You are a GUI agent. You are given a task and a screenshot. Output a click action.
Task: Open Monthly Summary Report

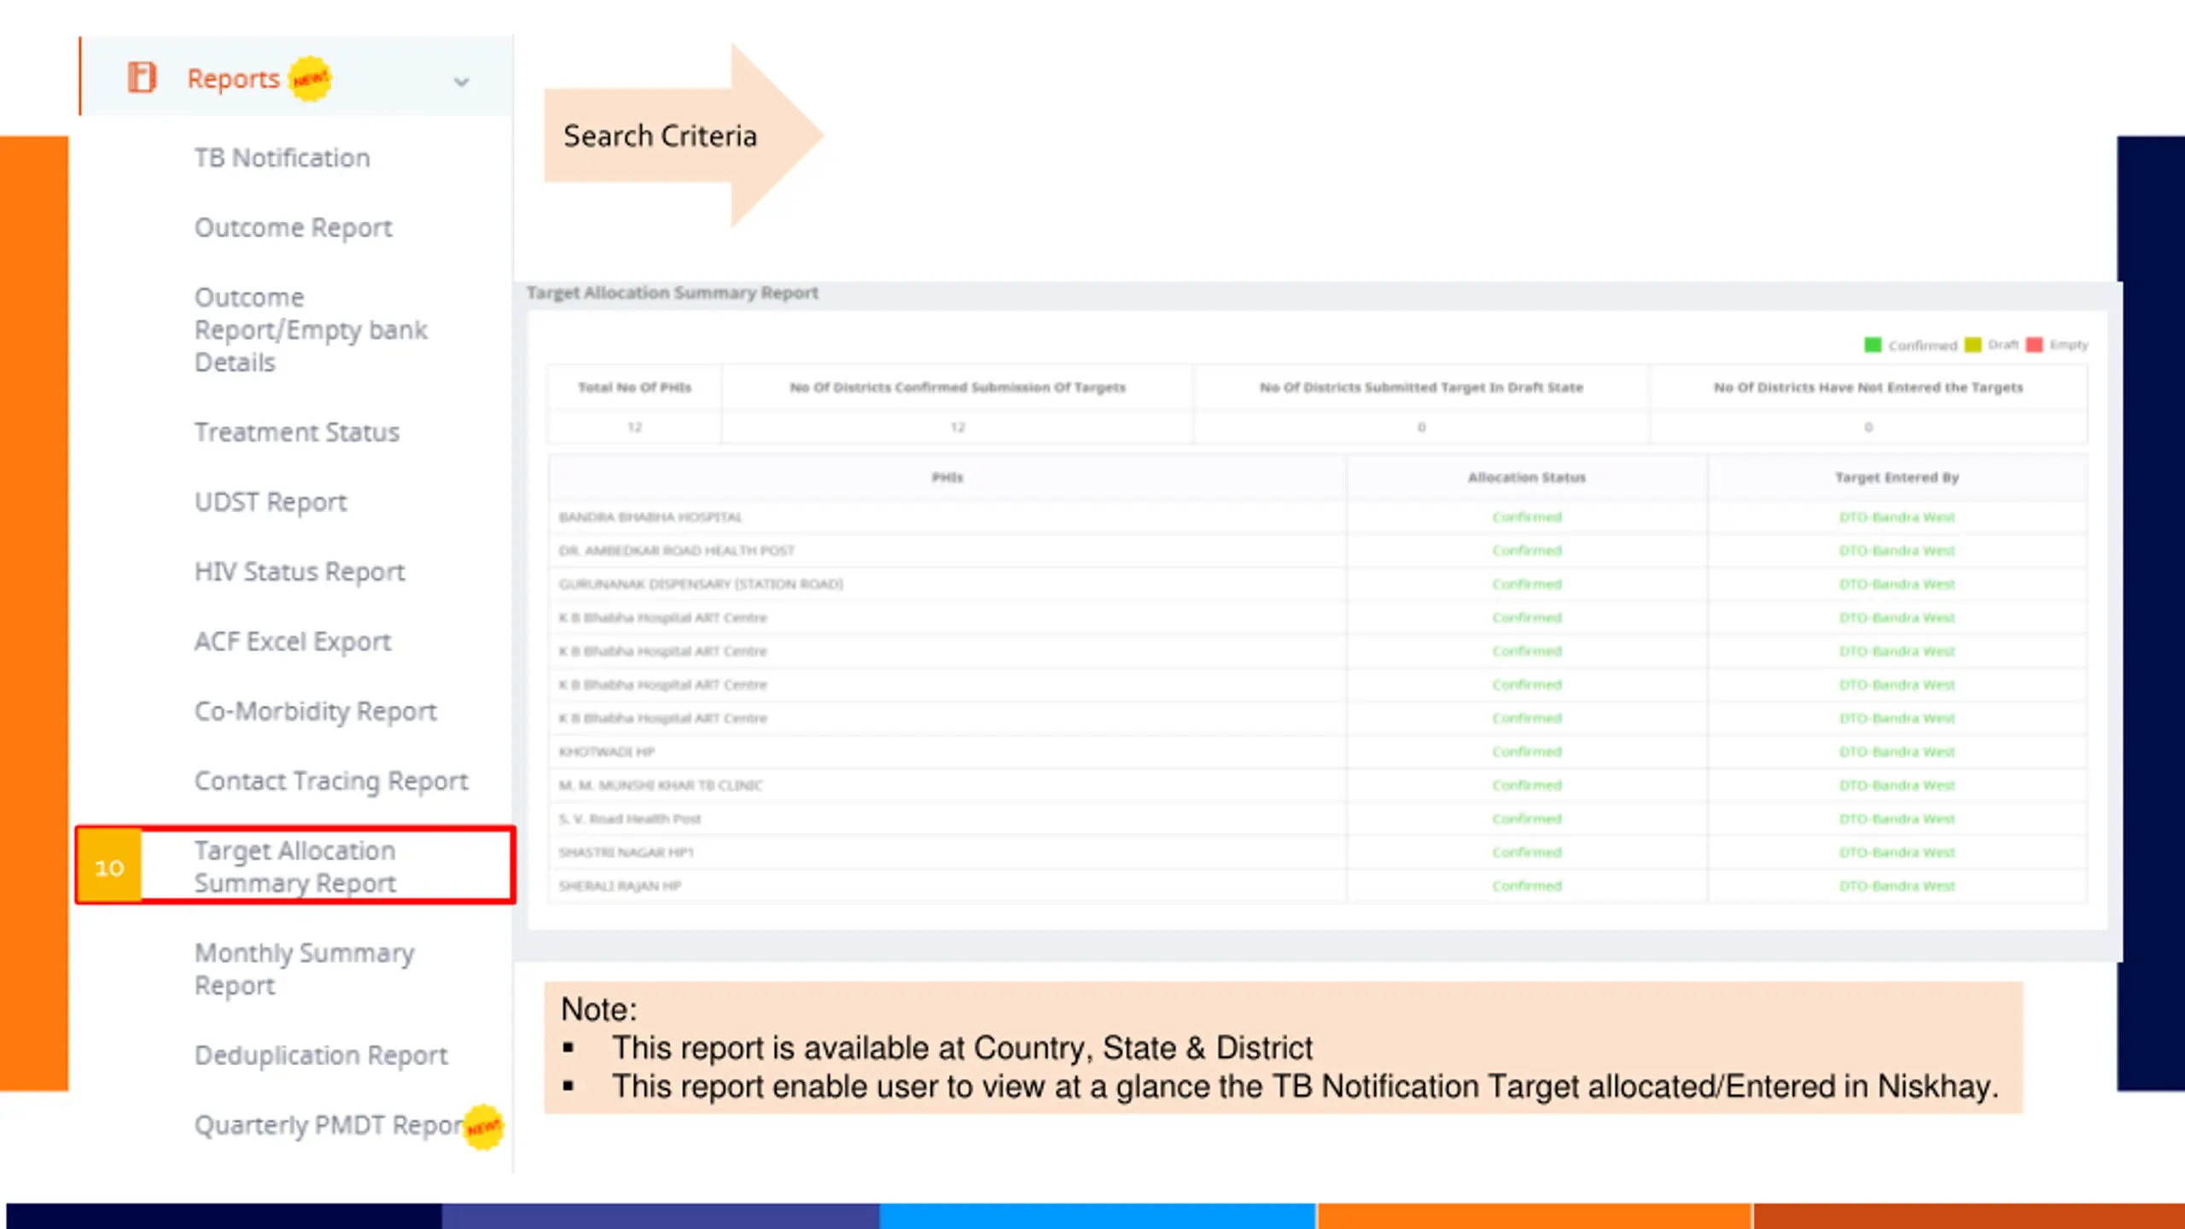[305, 969]
